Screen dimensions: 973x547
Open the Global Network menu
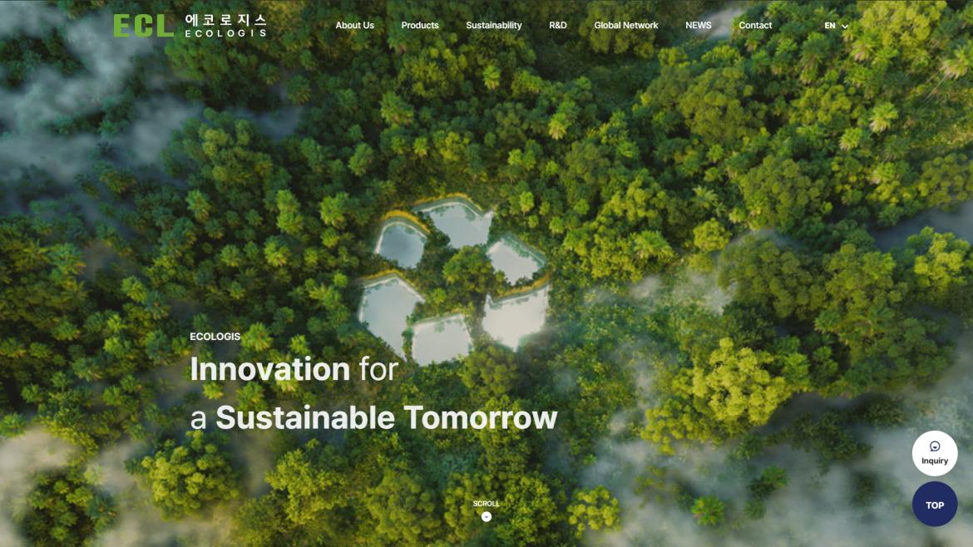[626, 26]
